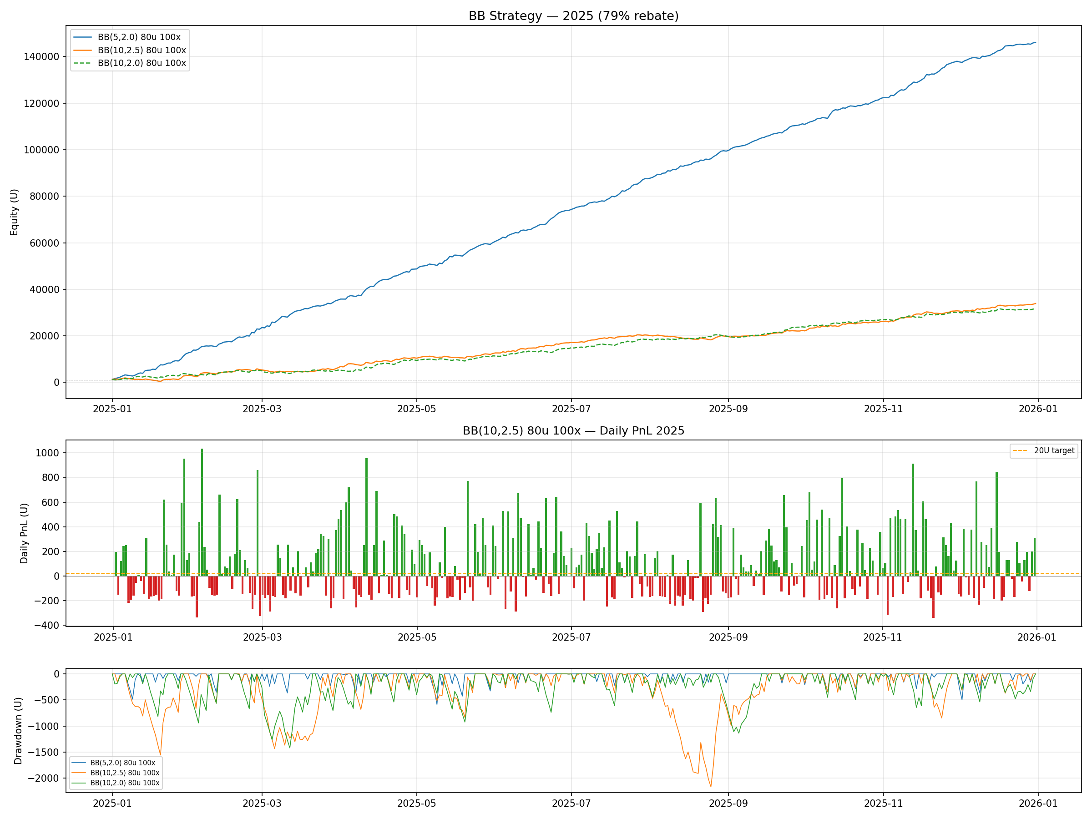
Task: Click the 1000 tick on the daily PnL axis
Action: (47, 453)
